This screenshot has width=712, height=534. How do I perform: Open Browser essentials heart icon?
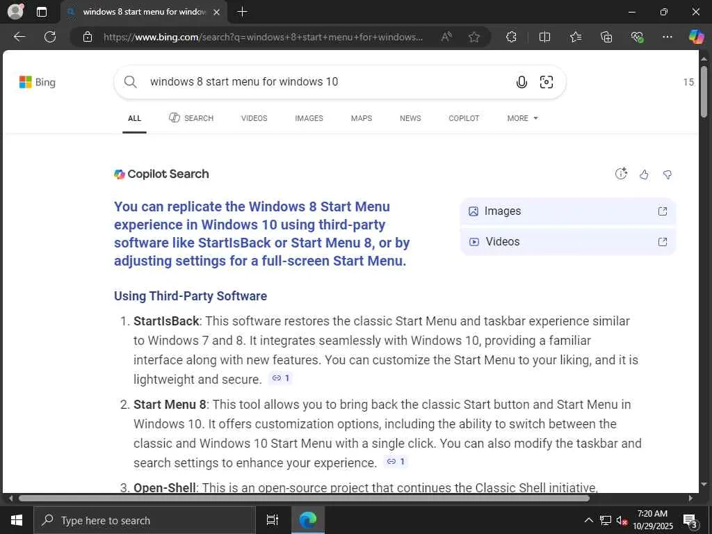[x=637, y=37]
